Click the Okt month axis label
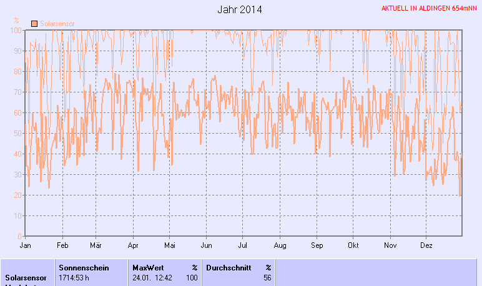The image size is (482, 286). click(x=353, y=245)
